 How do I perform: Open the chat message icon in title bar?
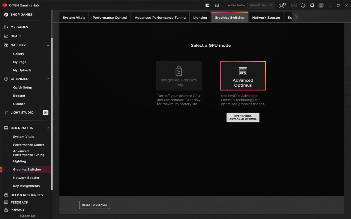pos(294,5)
